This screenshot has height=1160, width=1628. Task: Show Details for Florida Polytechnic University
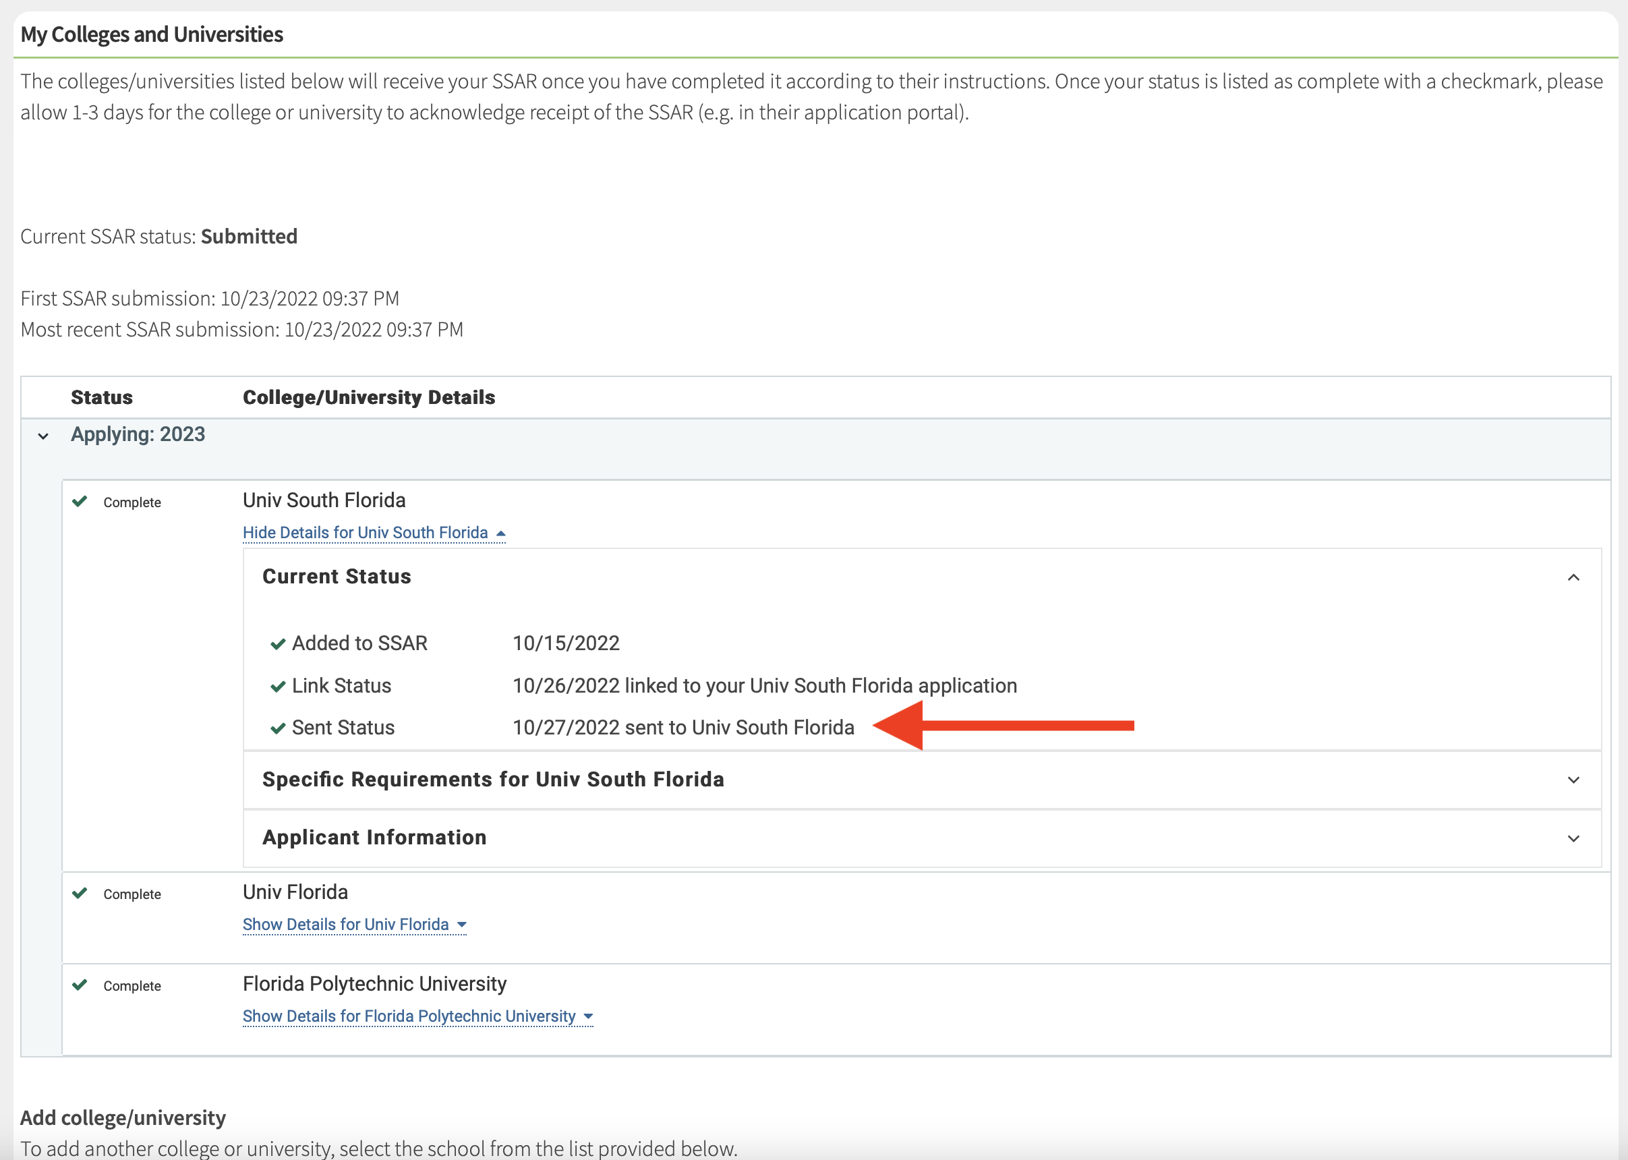pos(417,1016)
